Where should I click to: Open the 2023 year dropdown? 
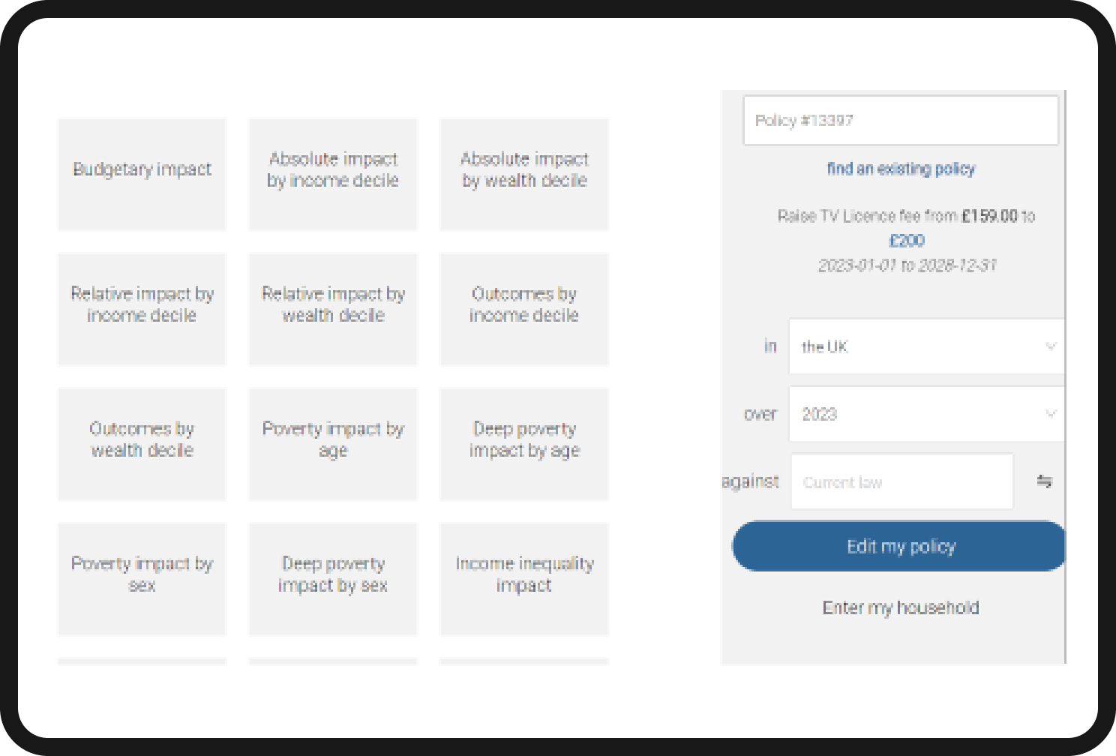point(926,414)
